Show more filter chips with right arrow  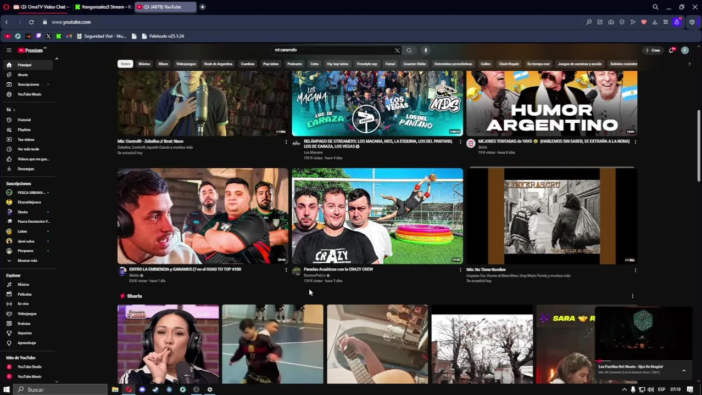[x=689, y=64]
